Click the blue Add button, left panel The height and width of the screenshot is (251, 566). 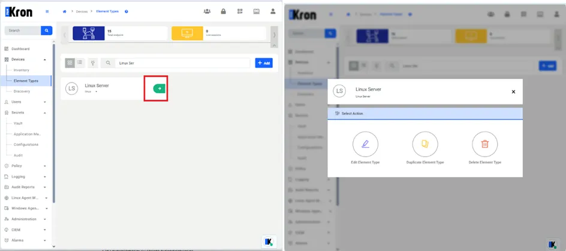click(x=264, y=63)
